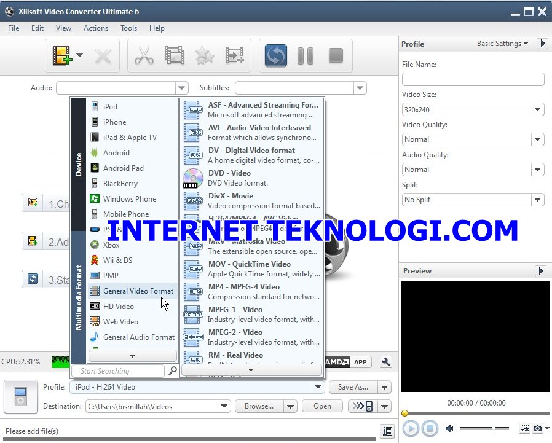The height and width of the screenshot is (443, 552).
Task: Start conversion with the Convert button
Action: (x=275, y=55)
